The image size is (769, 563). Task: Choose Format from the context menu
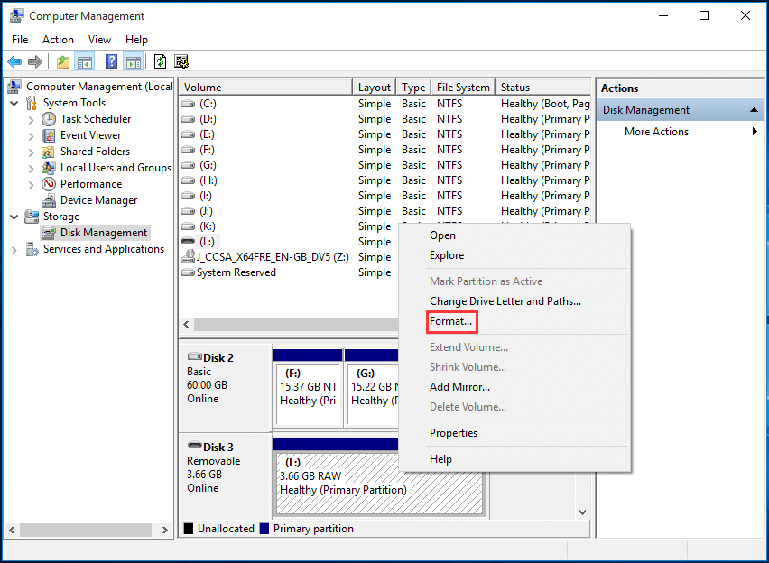[x=451, y=321]
